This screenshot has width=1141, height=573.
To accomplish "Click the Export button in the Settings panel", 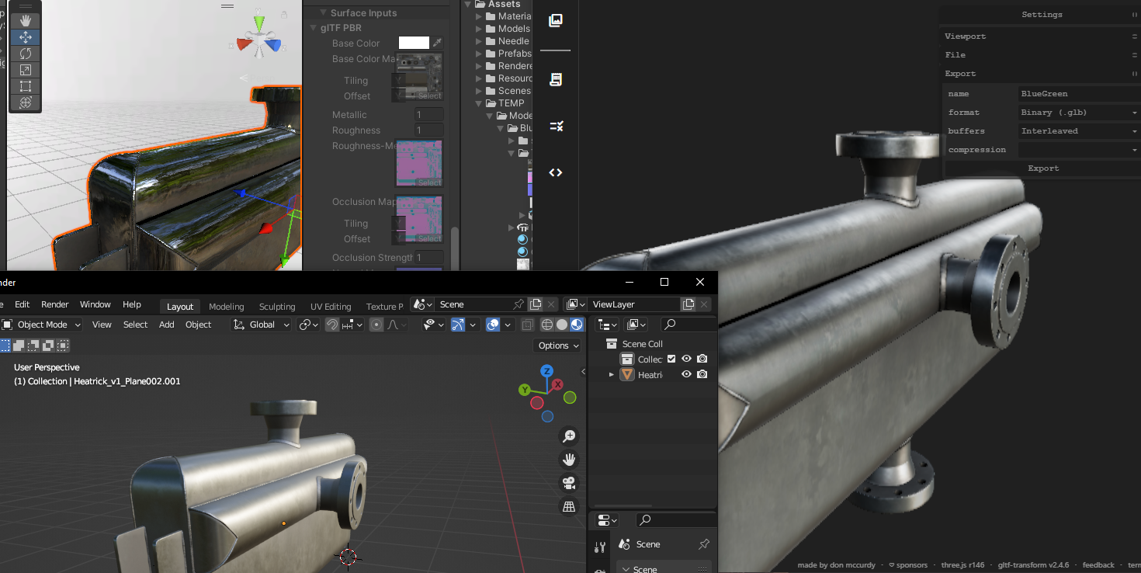I will click(1043, 168).
